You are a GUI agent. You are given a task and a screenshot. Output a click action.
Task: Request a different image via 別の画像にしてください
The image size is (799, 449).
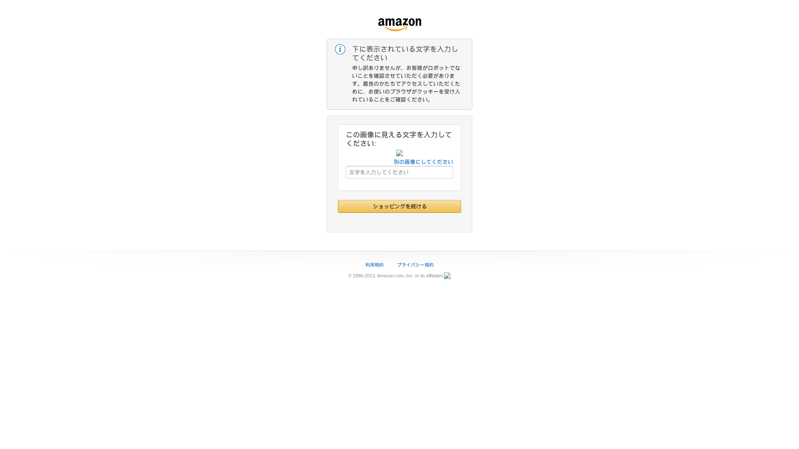423,162
